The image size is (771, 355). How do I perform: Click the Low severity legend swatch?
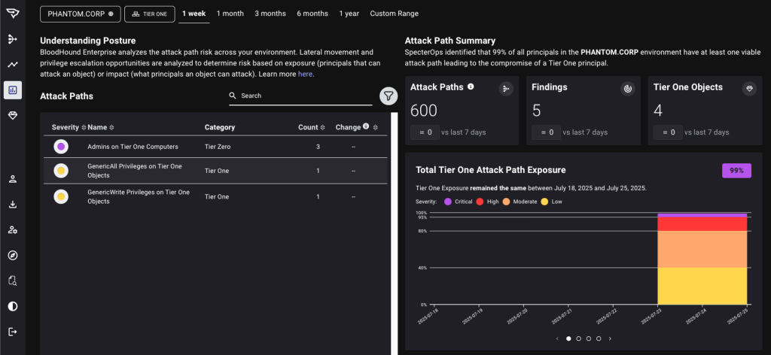[544, 202]
